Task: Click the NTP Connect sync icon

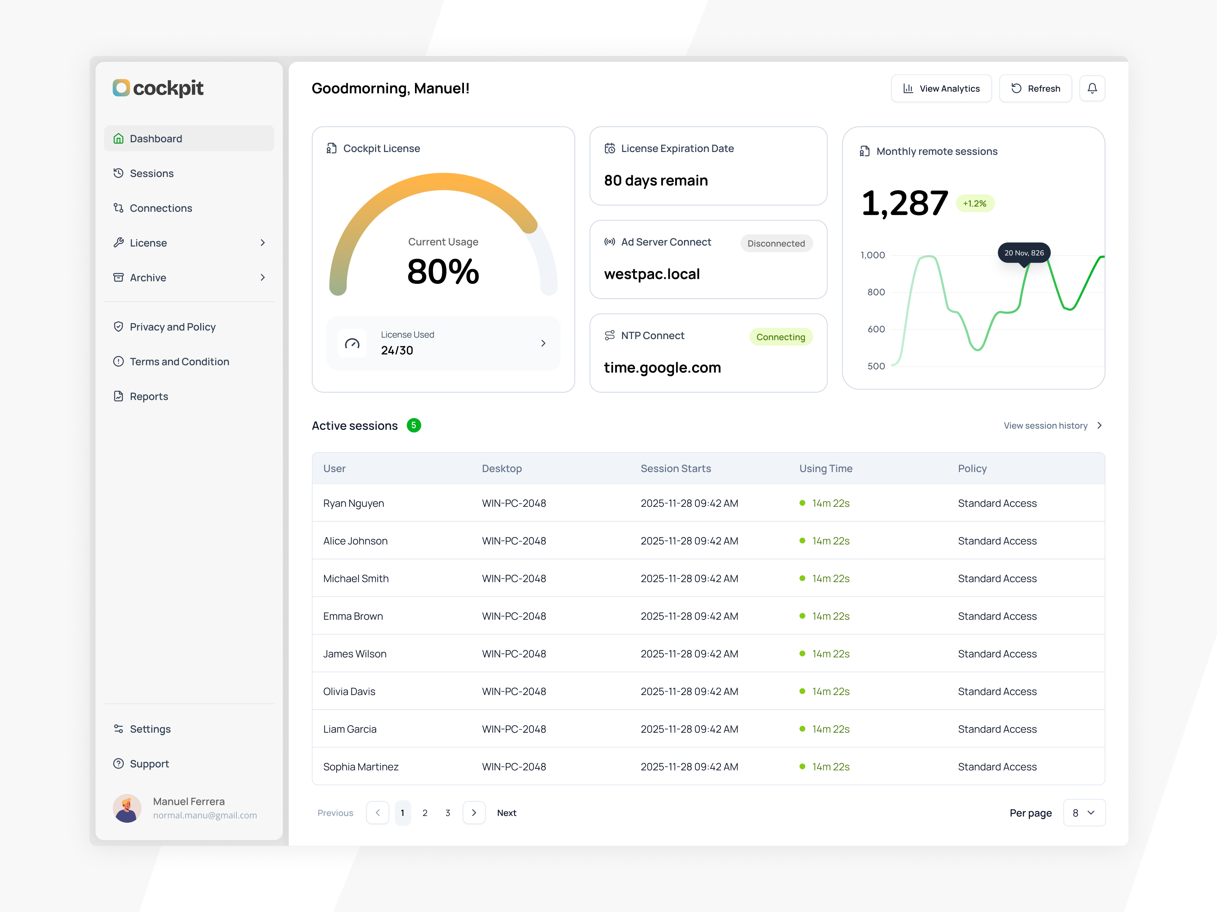Action: pos(610,335)
